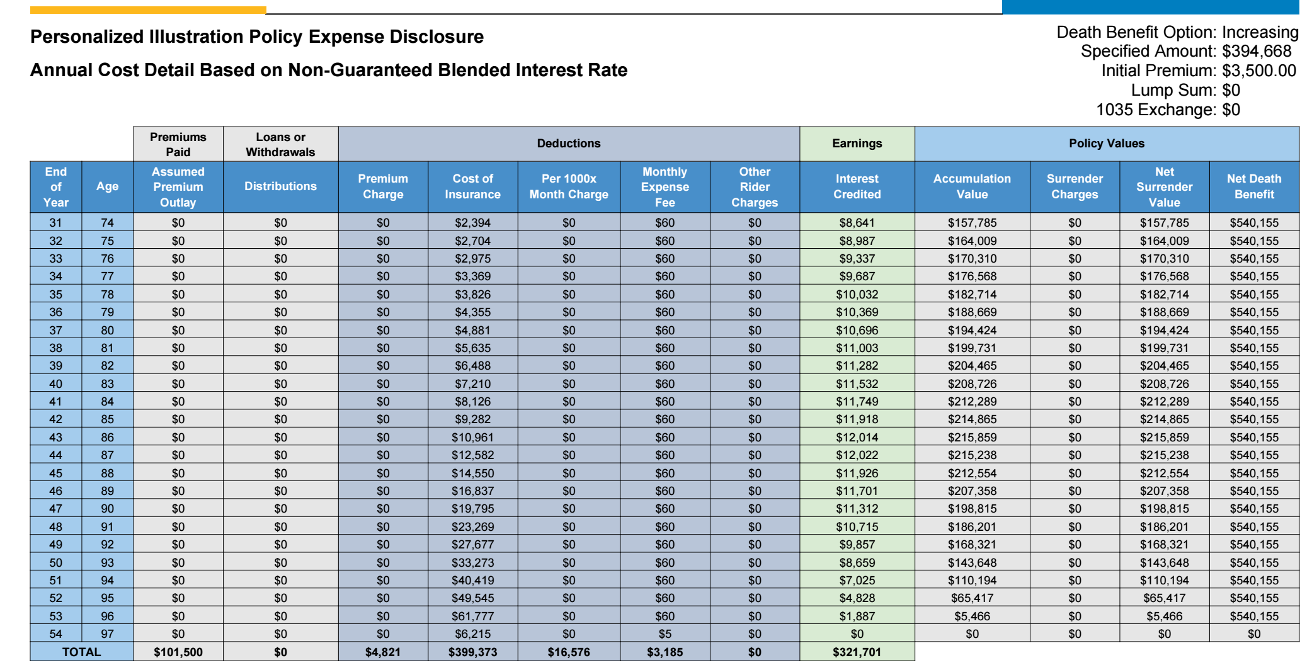The width and height of the screenshot is (1312, 670).
Task: Select the $61,777 cost of insurance cell
Action: [472, 616]
